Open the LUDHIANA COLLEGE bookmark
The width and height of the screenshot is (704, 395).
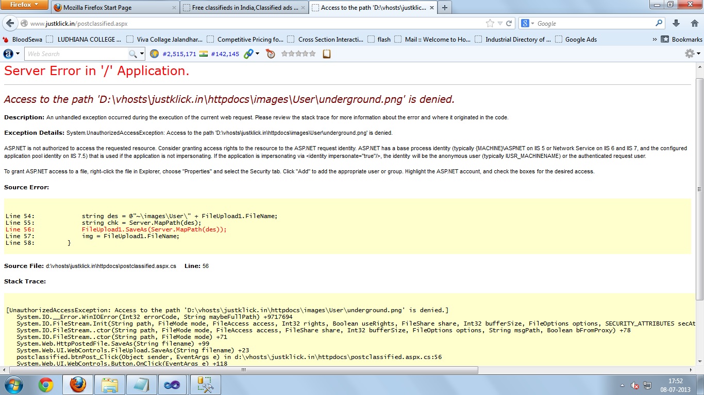point(84,39)
